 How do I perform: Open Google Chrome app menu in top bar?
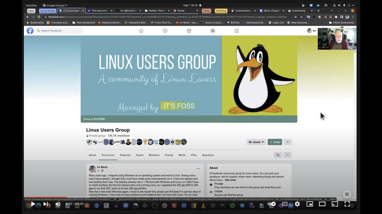[55, 5]
